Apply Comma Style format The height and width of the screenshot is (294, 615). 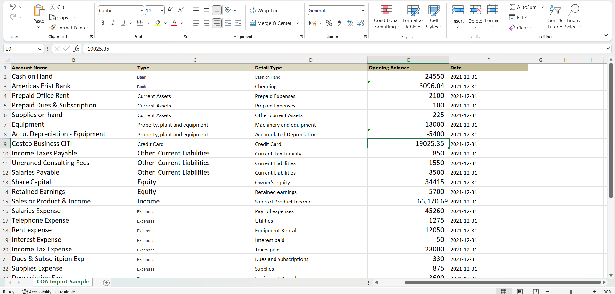[x=339, y=23]
